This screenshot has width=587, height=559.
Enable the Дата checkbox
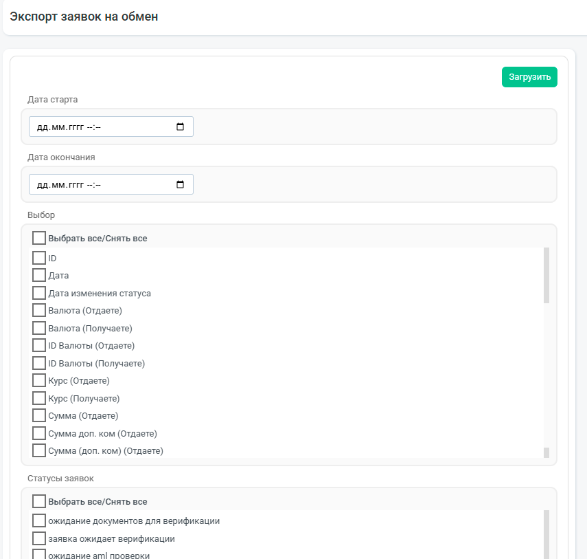click(39, 275)
